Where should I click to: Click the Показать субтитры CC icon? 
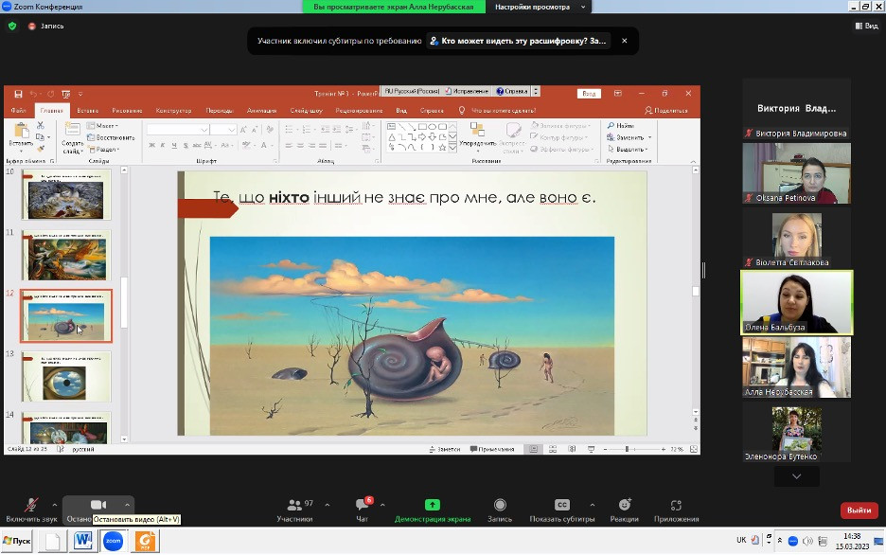[562, 504]
